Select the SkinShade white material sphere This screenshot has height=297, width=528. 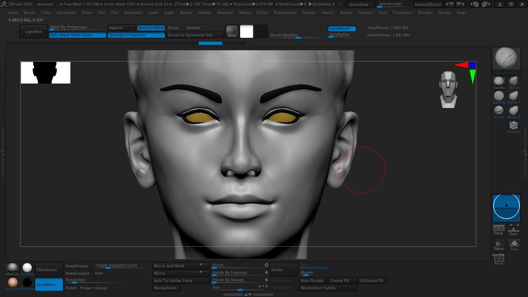(27, 268)
